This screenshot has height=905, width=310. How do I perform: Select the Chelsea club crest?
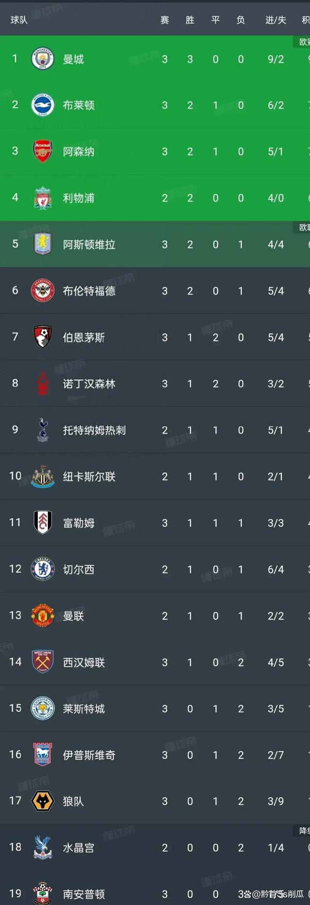[x=43, y=569]
